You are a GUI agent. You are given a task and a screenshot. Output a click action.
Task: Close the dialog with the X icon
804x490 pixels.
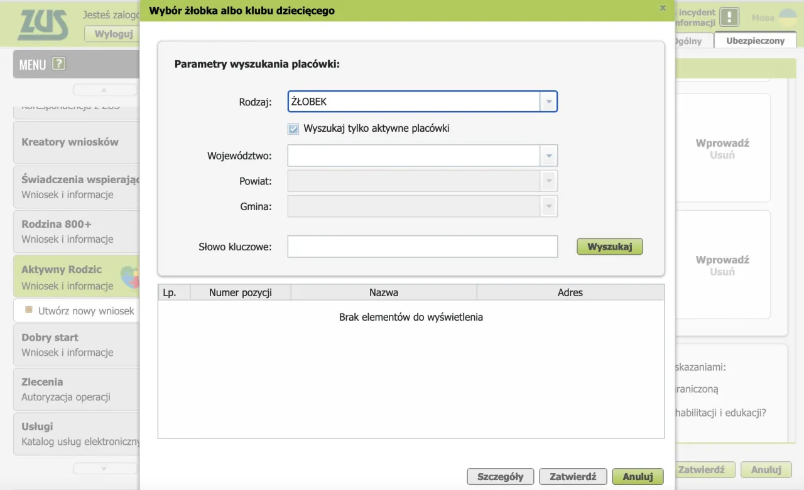(x=662, y=8)
